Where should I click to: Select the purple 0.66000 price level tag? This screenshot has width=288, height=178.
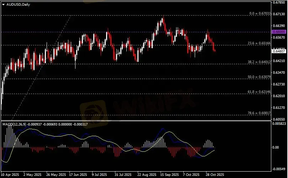(279, 32)
